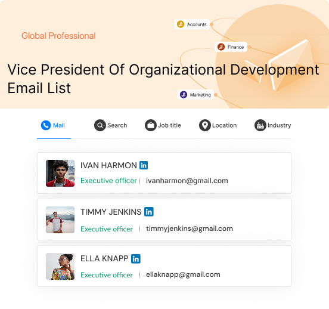
Task: Open Timmy Jenkins' LinkedIn icon
Action: coord(149,212)
